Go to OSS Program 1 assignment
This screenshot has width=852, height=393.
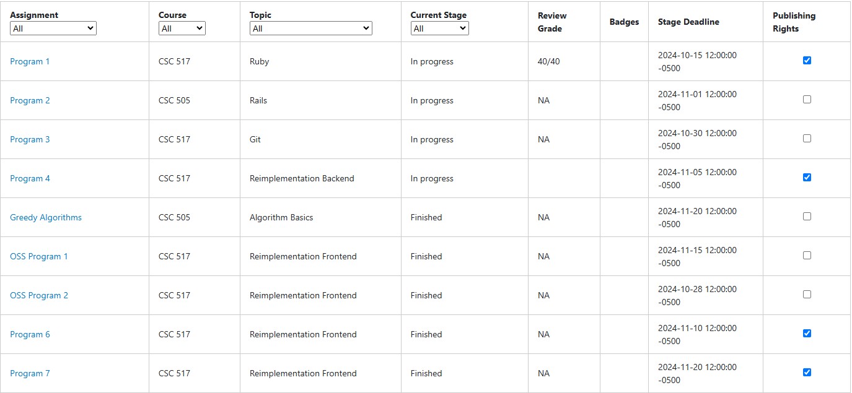[39, 256]
